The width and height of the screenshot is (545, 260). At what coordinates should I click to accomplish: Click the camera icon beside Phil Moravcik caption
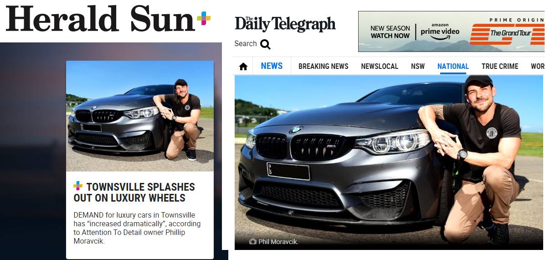(253, 242)
